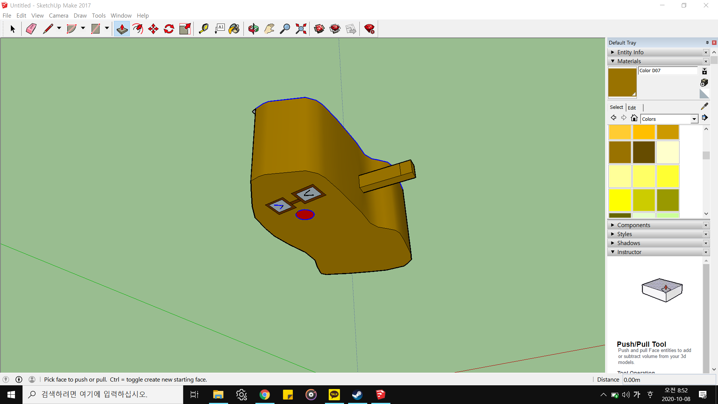Select the arrow Select tool
The image size is (718, 404).
(x=12, y=29)
